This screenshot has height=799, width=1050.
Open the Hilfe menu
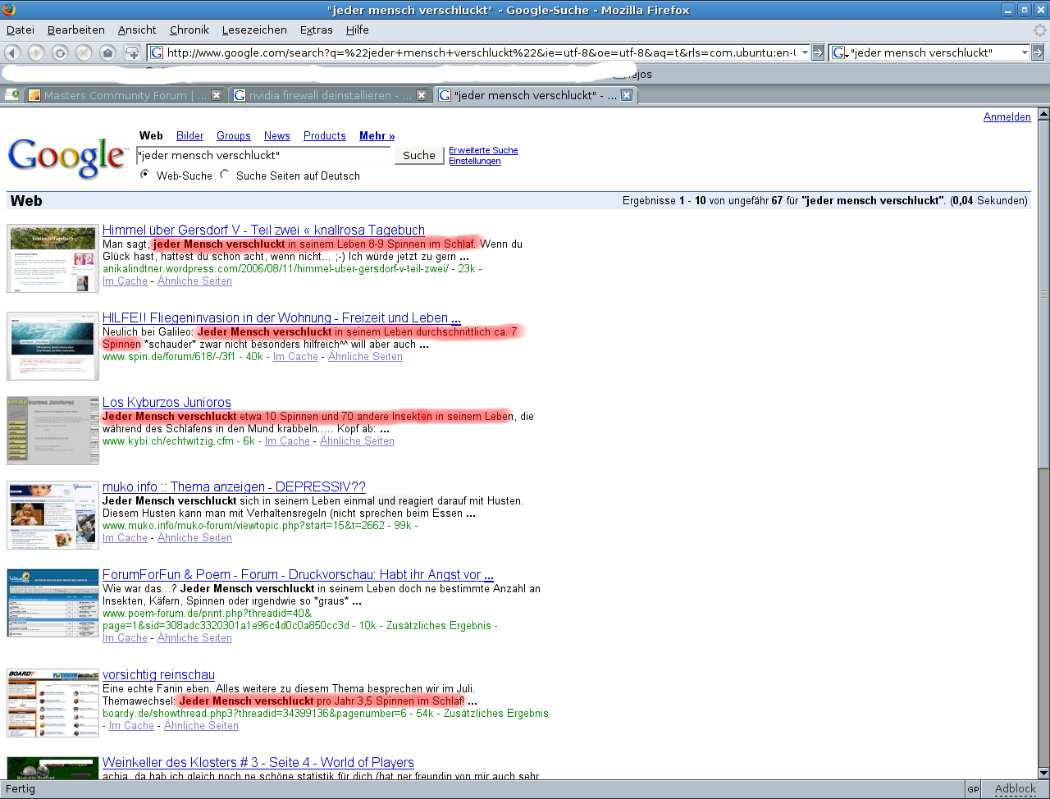point(358,30)
